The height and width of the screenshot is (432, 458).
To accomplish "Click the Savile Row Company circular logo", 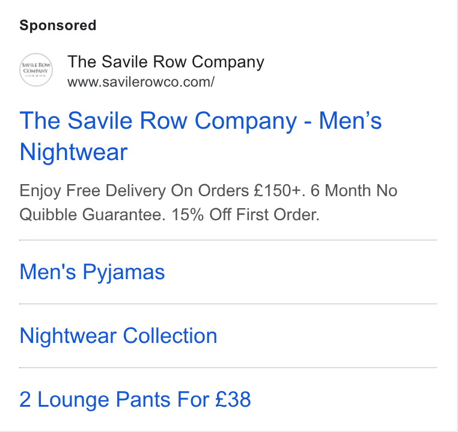I will click(x=36, y=70).
